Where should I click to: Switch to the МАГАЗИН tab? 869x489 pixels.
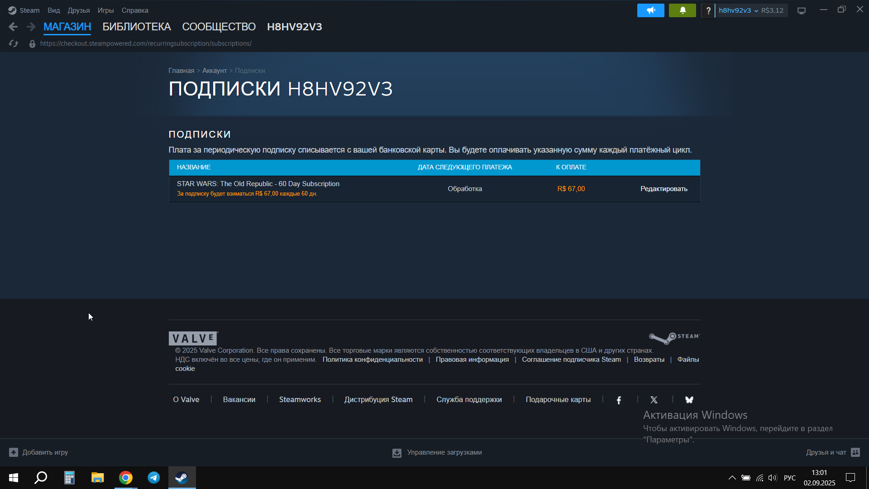(67, 27)
